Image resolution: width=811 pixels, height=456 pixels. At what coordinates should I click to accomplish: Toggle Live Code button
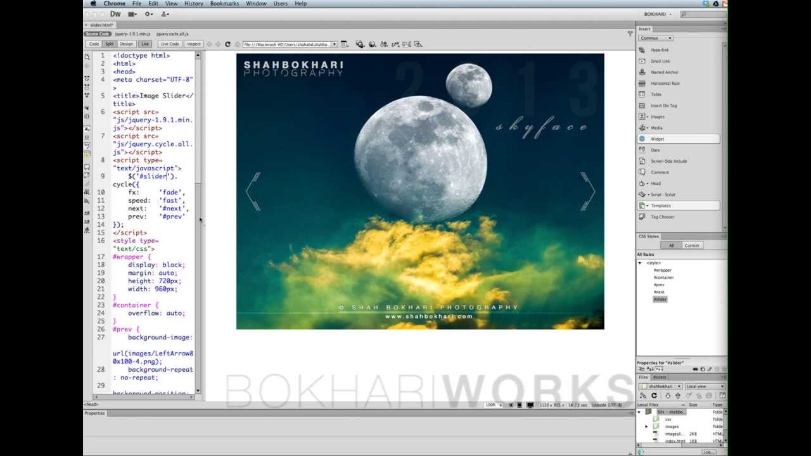coord(170,44)
